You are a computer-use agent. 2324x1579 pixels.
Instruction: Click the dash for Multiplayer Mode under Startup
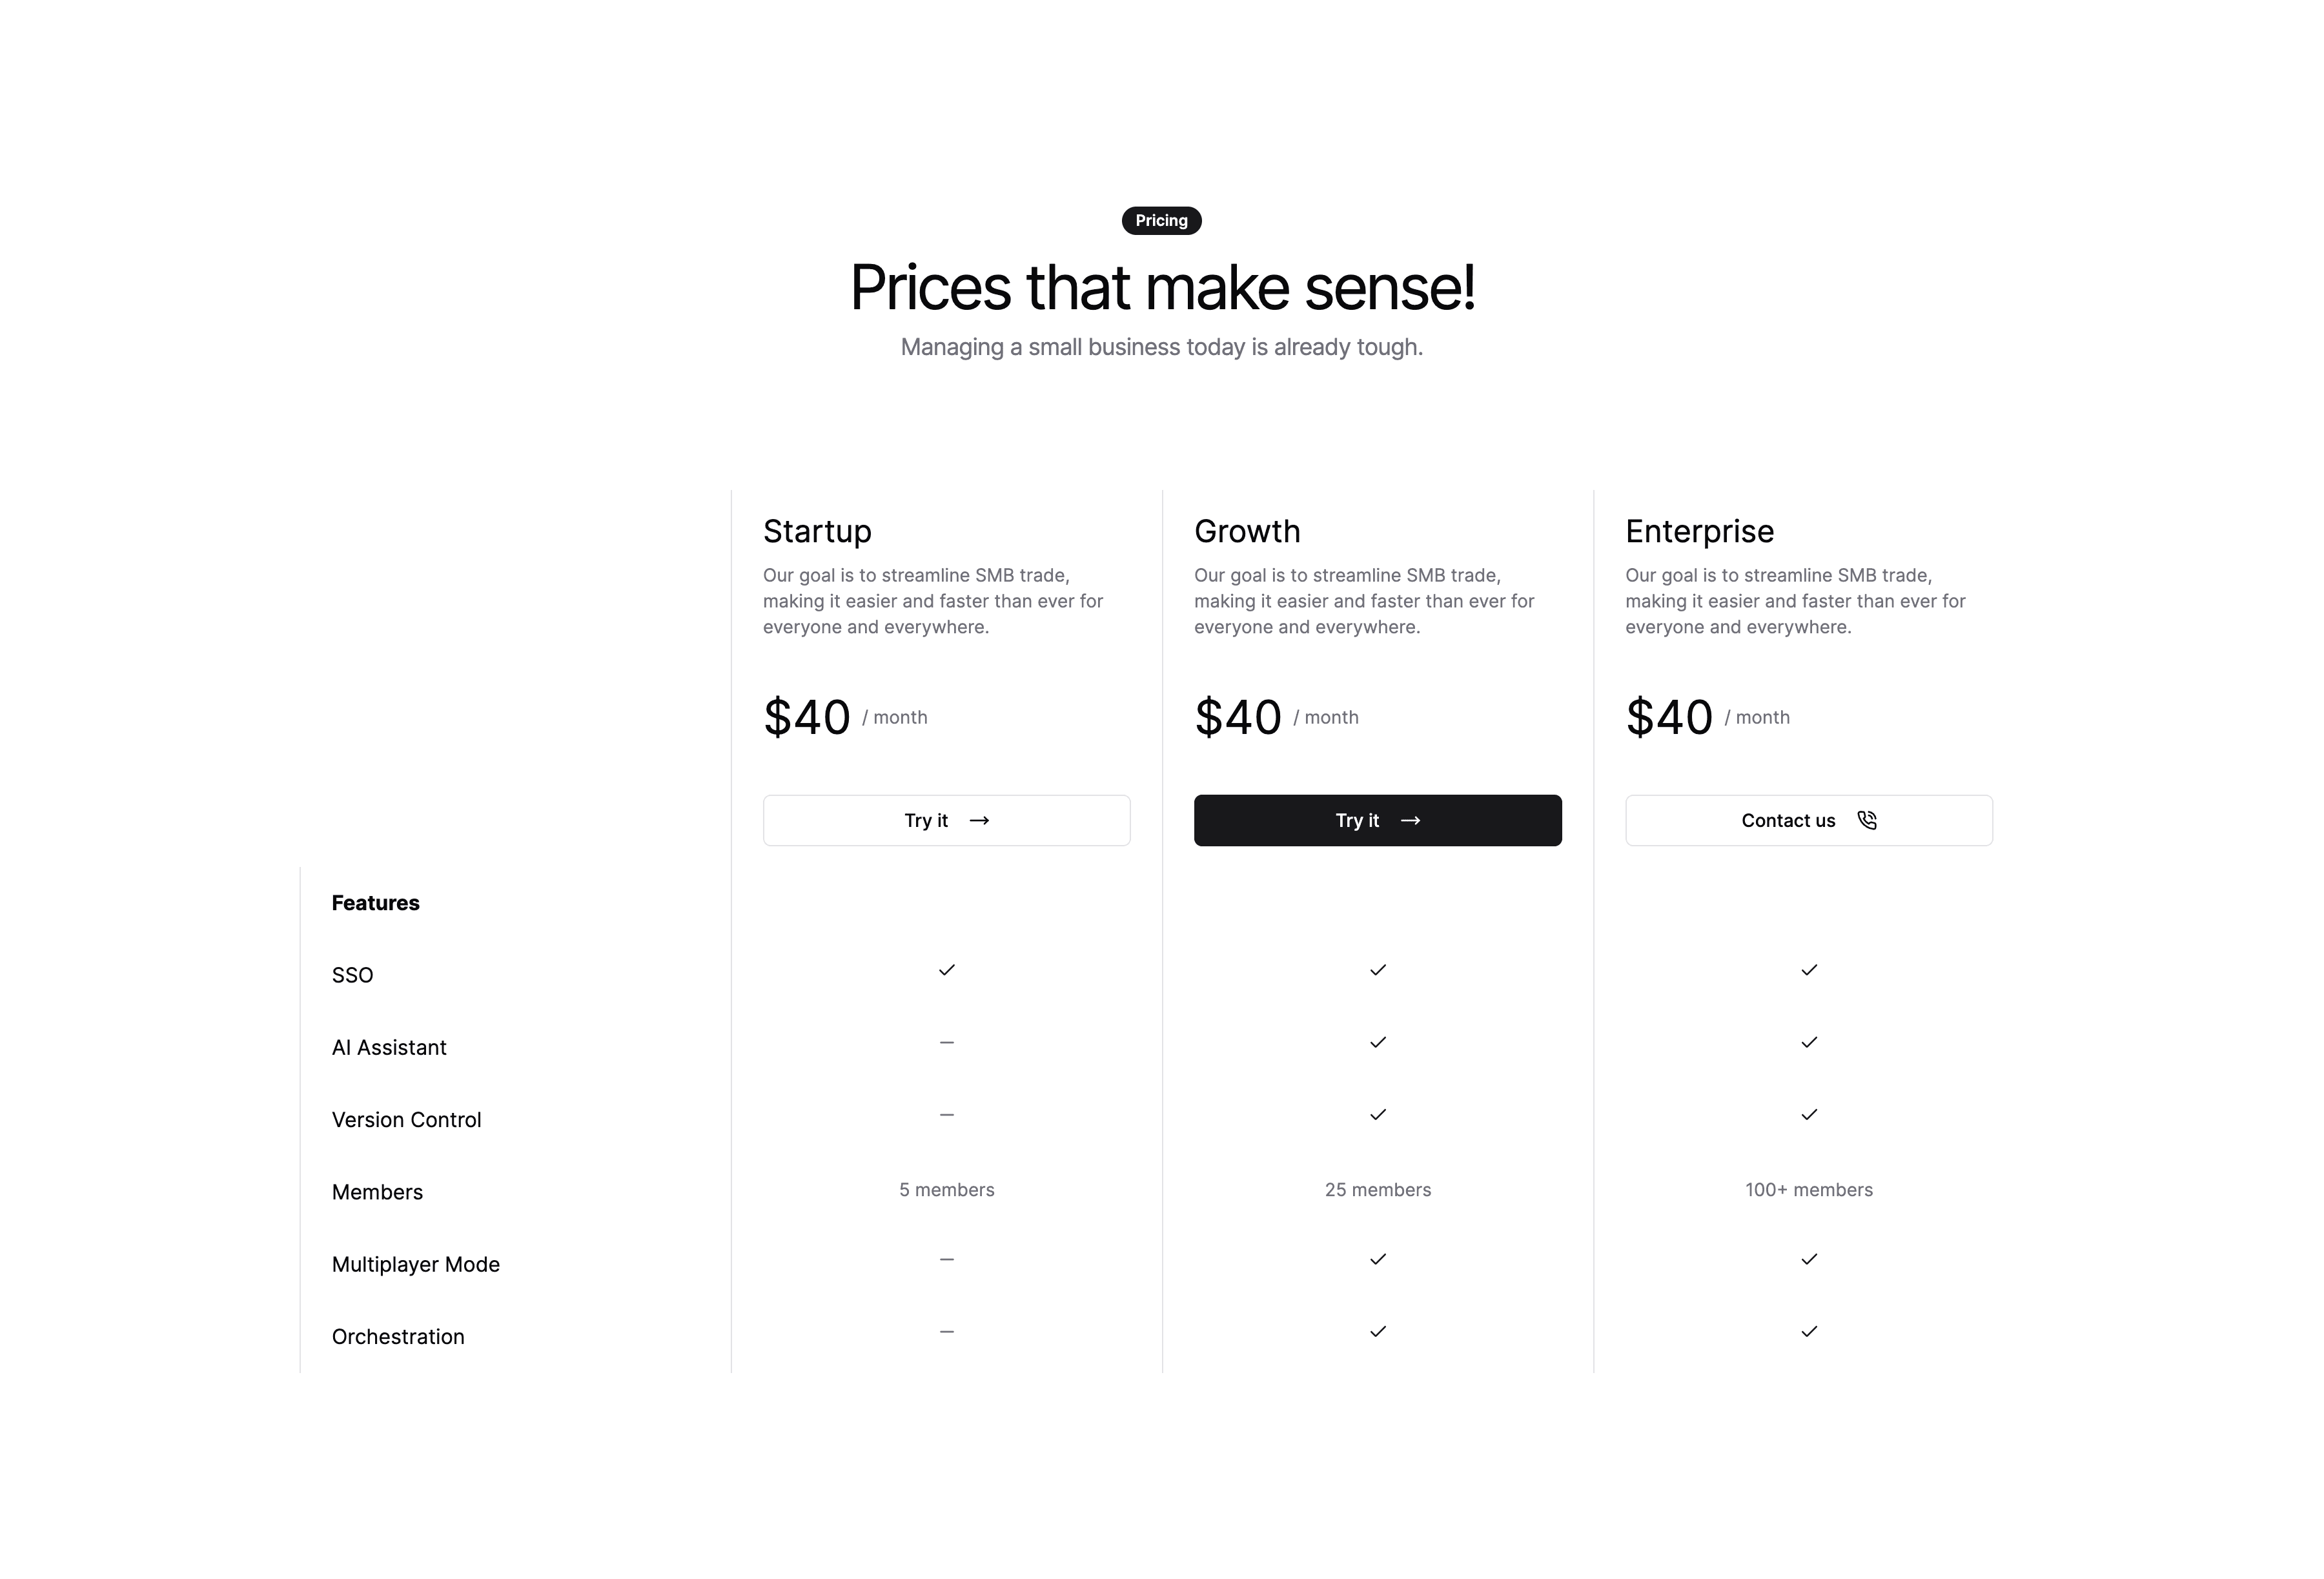point(946,1259)
